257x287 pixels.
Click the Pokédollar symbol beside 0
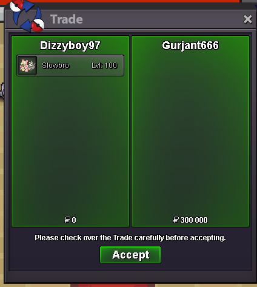click(x=67, y=220)
